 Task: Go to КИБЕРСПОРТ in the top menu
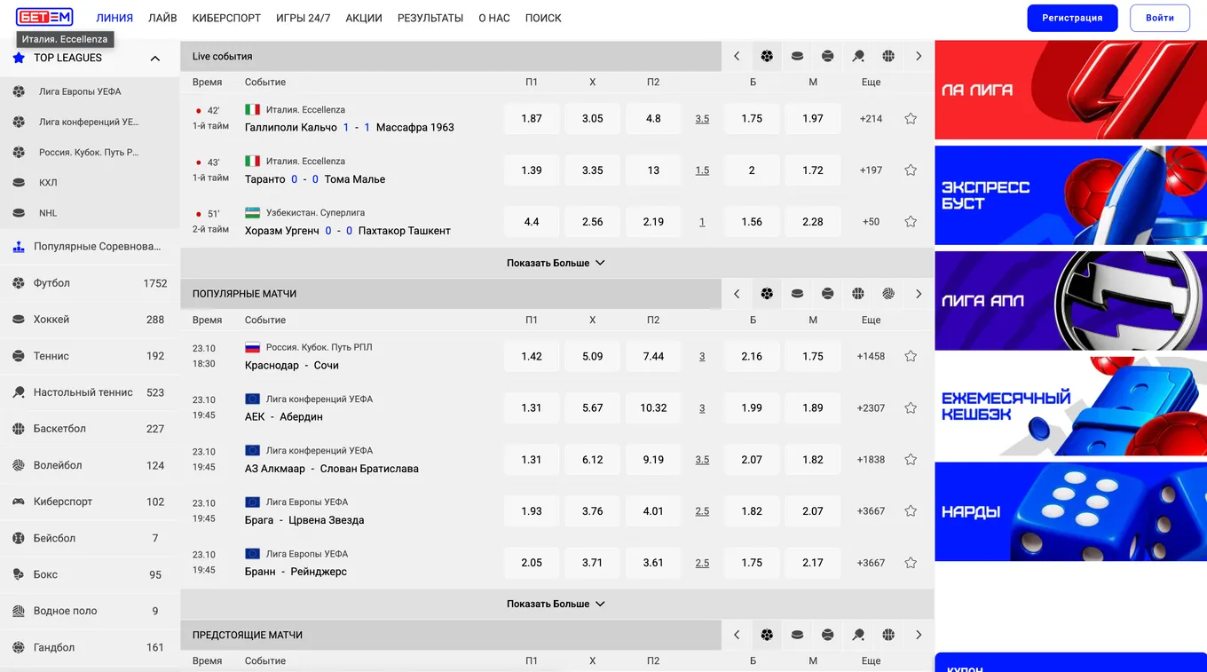(226, 18)
